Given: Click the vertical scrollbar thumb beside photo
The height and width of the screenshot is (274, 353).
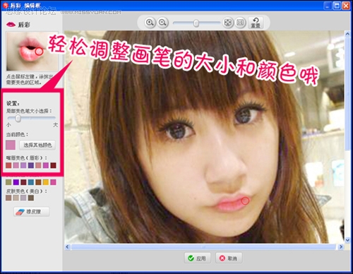Looking at the screenshot, I should pyautogui.click(x=347, y=93).
